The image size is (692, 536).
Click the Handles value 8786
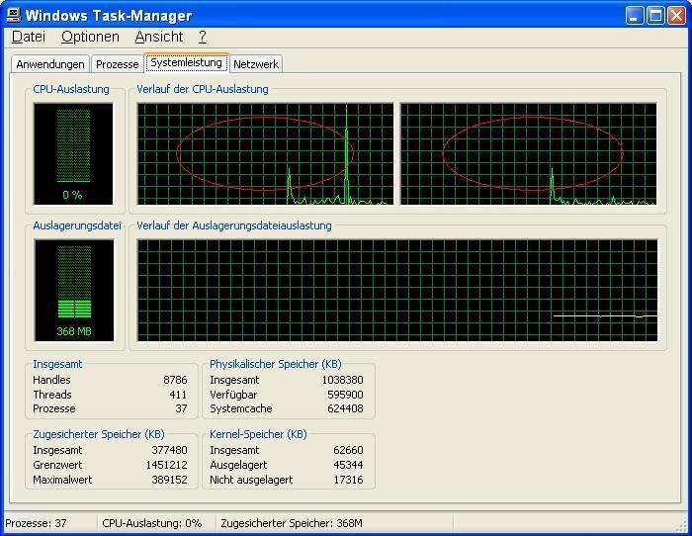point(175,380)
